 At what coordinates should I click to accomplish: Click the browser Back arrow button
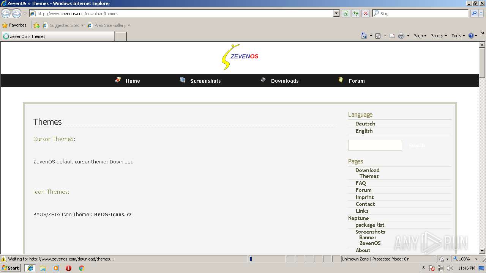point(6,14)
